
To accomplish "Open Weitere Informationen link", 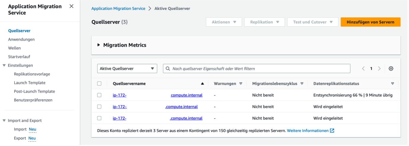I will (308, 130).
